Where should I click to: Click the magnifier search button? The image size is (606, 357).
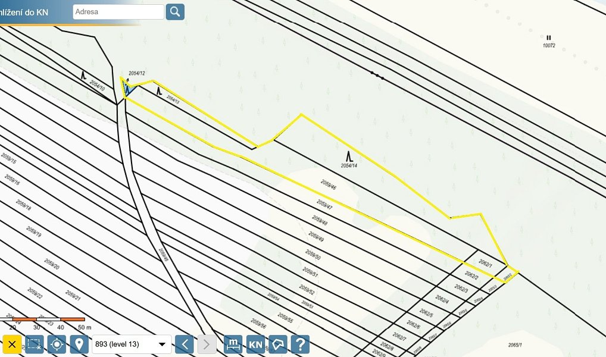(175, 12)
